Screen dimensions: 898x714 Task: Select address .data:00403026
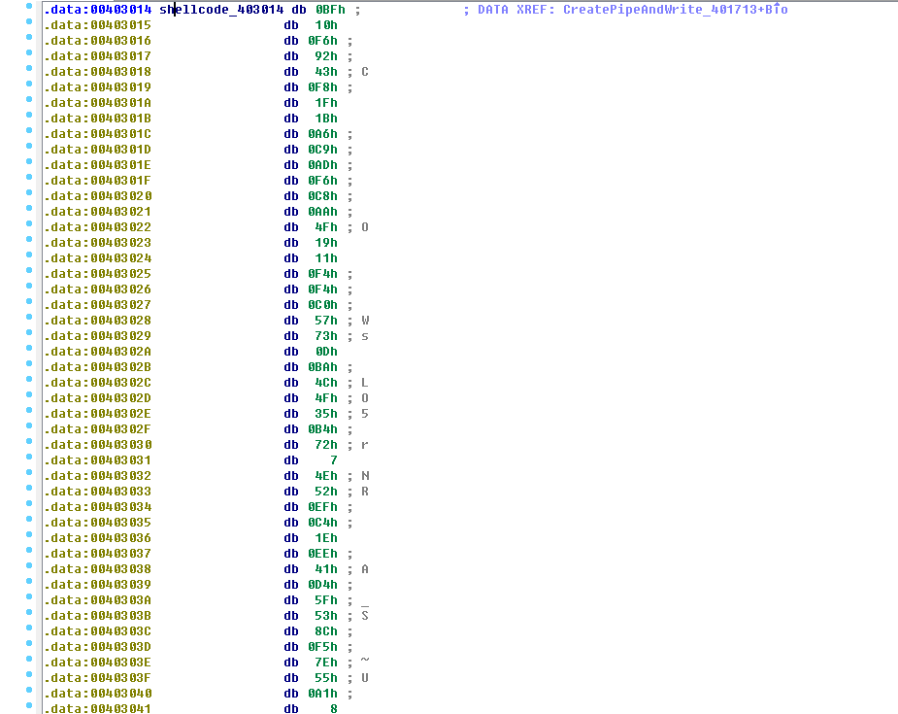tap(98, 289)
